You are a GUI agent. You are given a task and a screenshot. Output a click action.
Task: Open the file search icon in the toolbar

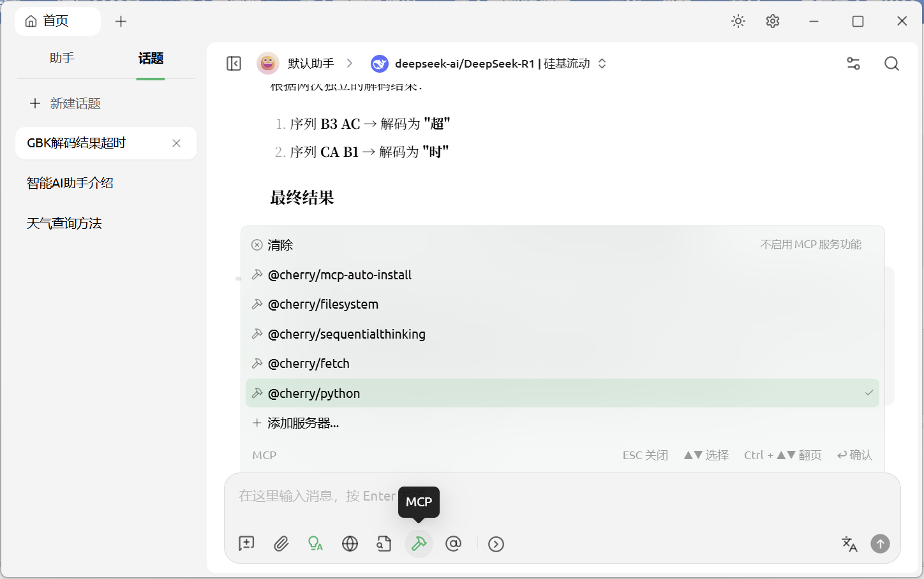click(x=384, y=543)
